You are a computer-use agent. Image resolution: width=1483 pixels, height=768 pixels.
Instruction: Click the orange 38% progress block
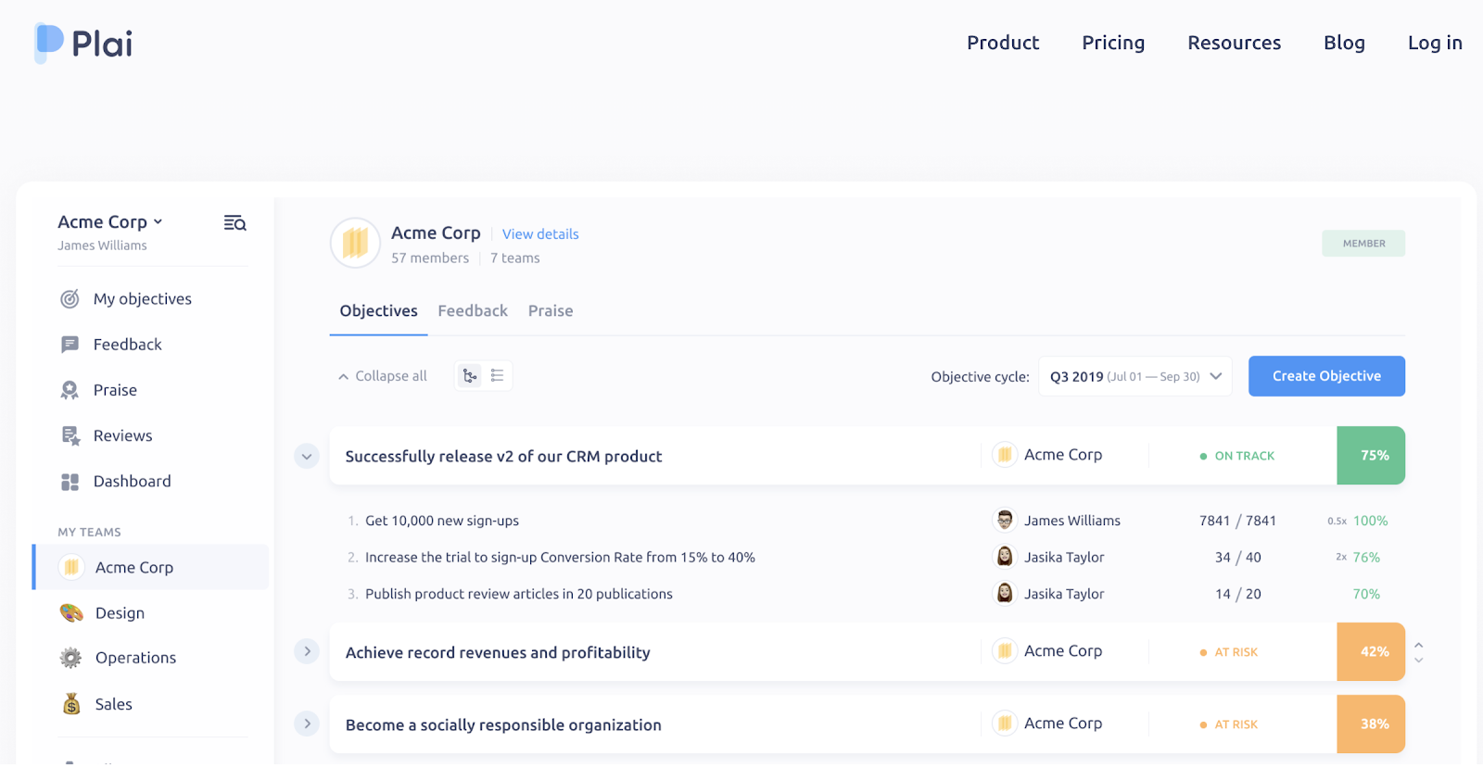point(1371,724)
